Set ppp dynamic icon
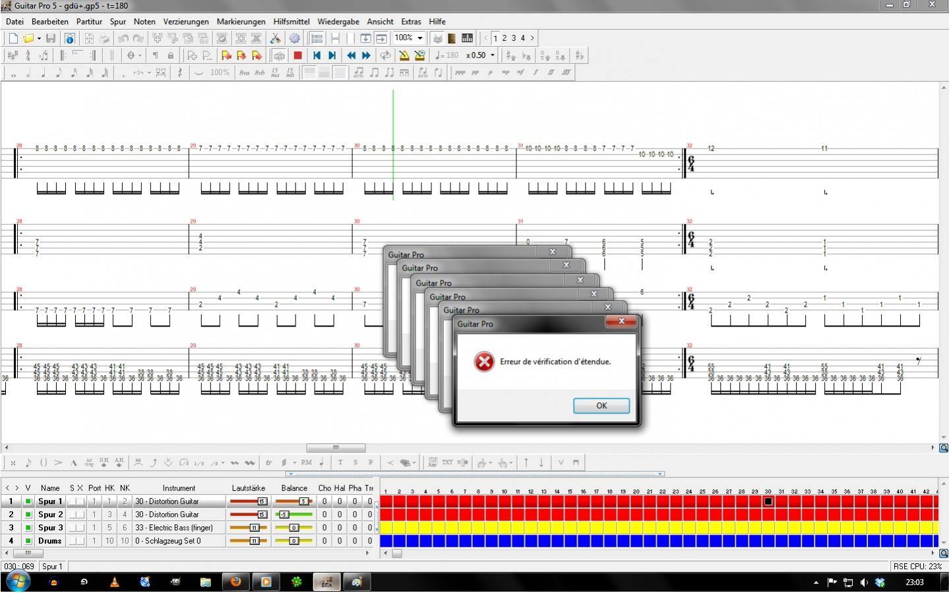This screenshot has height=593, width=949. point(460,73)
